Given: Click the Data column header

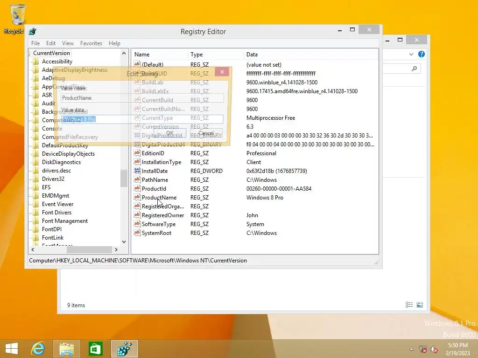Looking at the screenshot, I should (310, 55).
